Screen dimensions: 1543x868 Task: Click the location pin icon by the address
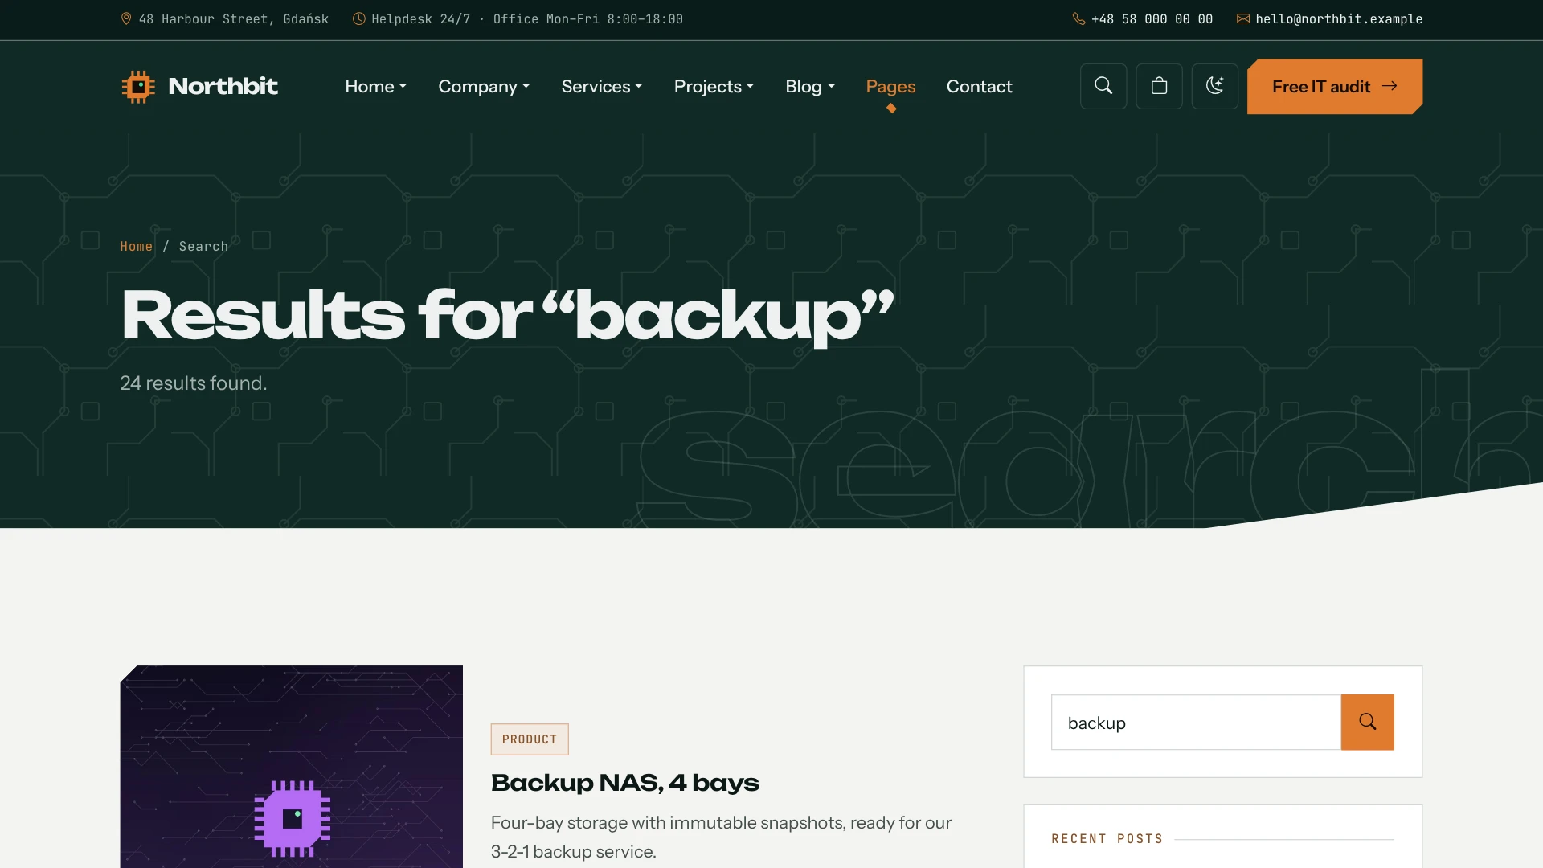(x=126, y=18)
